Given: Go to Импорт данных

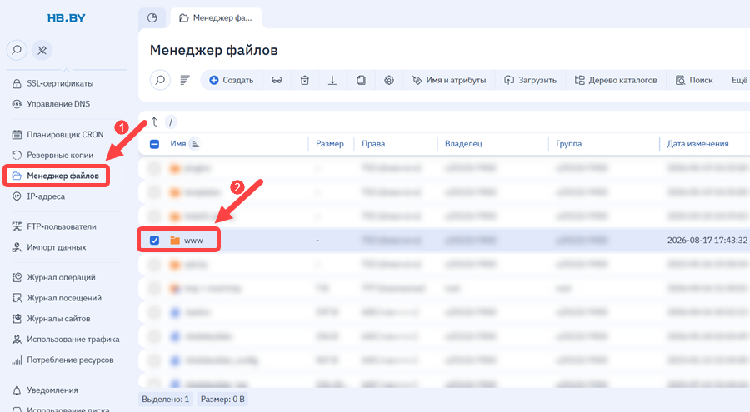Looking at the screenshot, I should 57,247.
